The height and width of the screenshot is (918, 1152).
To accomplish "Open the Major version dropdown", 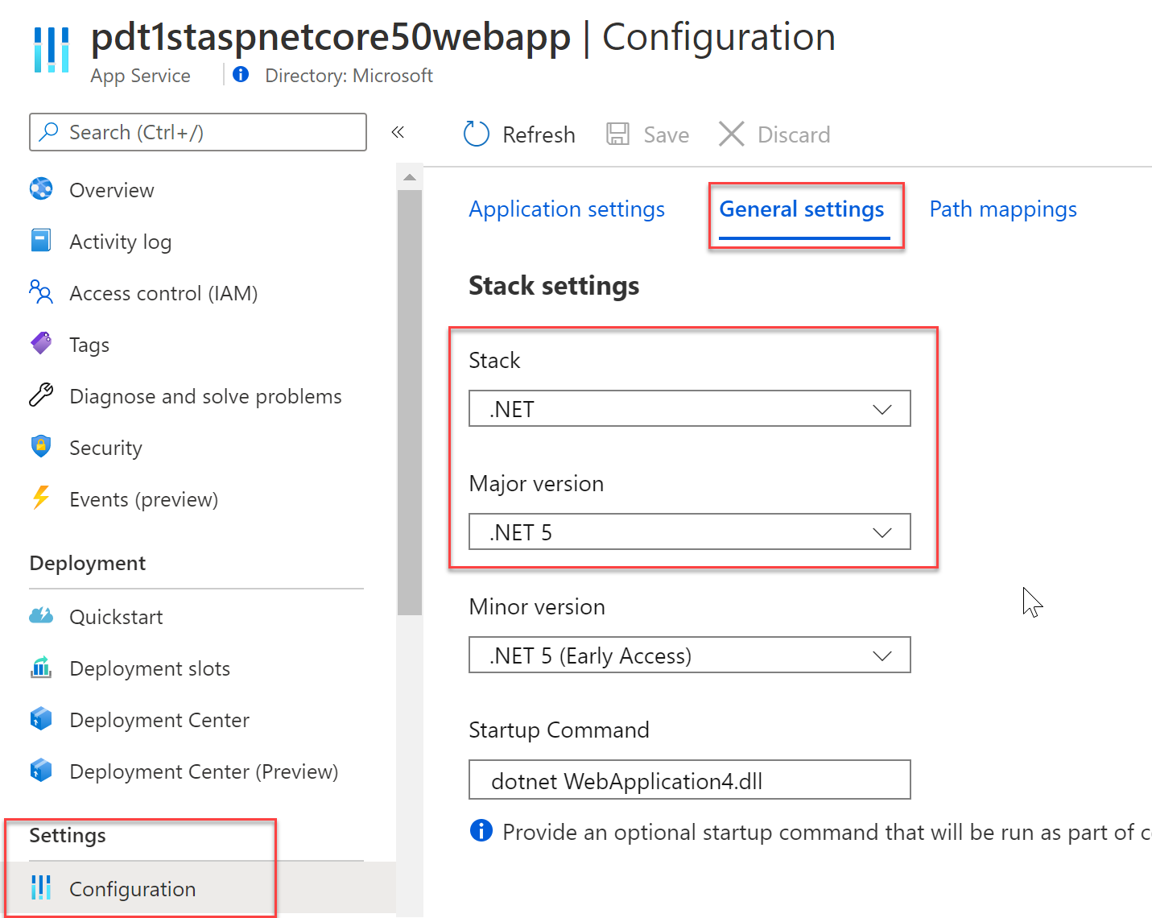I will pyautogui.click(x=689, y=531).
